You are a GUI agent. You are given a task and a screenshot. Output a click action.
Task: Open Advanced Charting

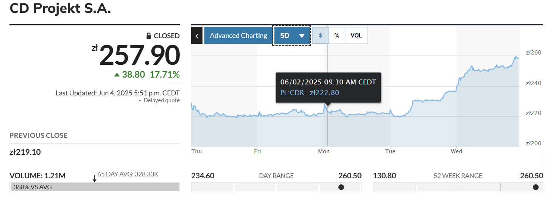coord(238,36)
